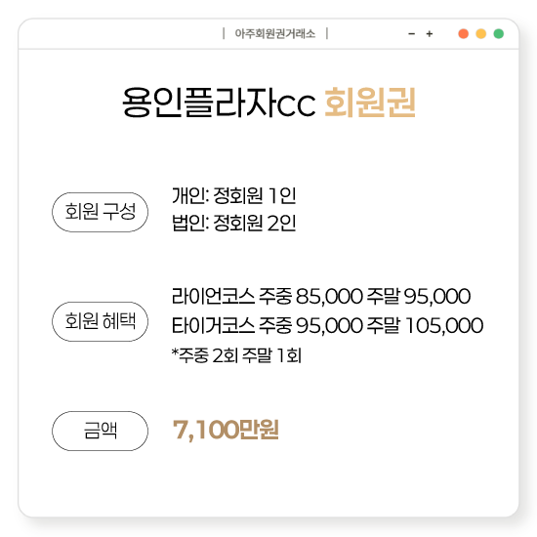
Task: Click the minus icon in title bar
Action: (412, 34)
